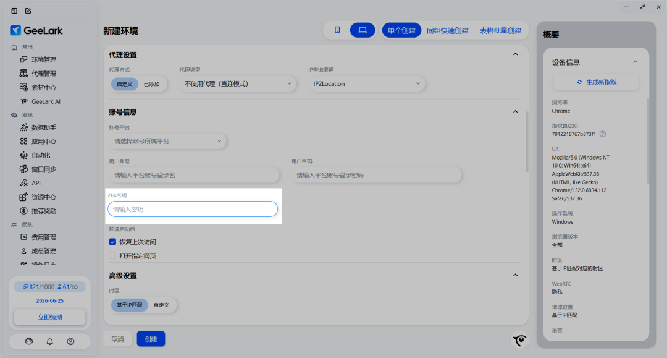Open IP查询渠道 IP2Location dropdown
The image size is (667, 358).
[366, 84]
